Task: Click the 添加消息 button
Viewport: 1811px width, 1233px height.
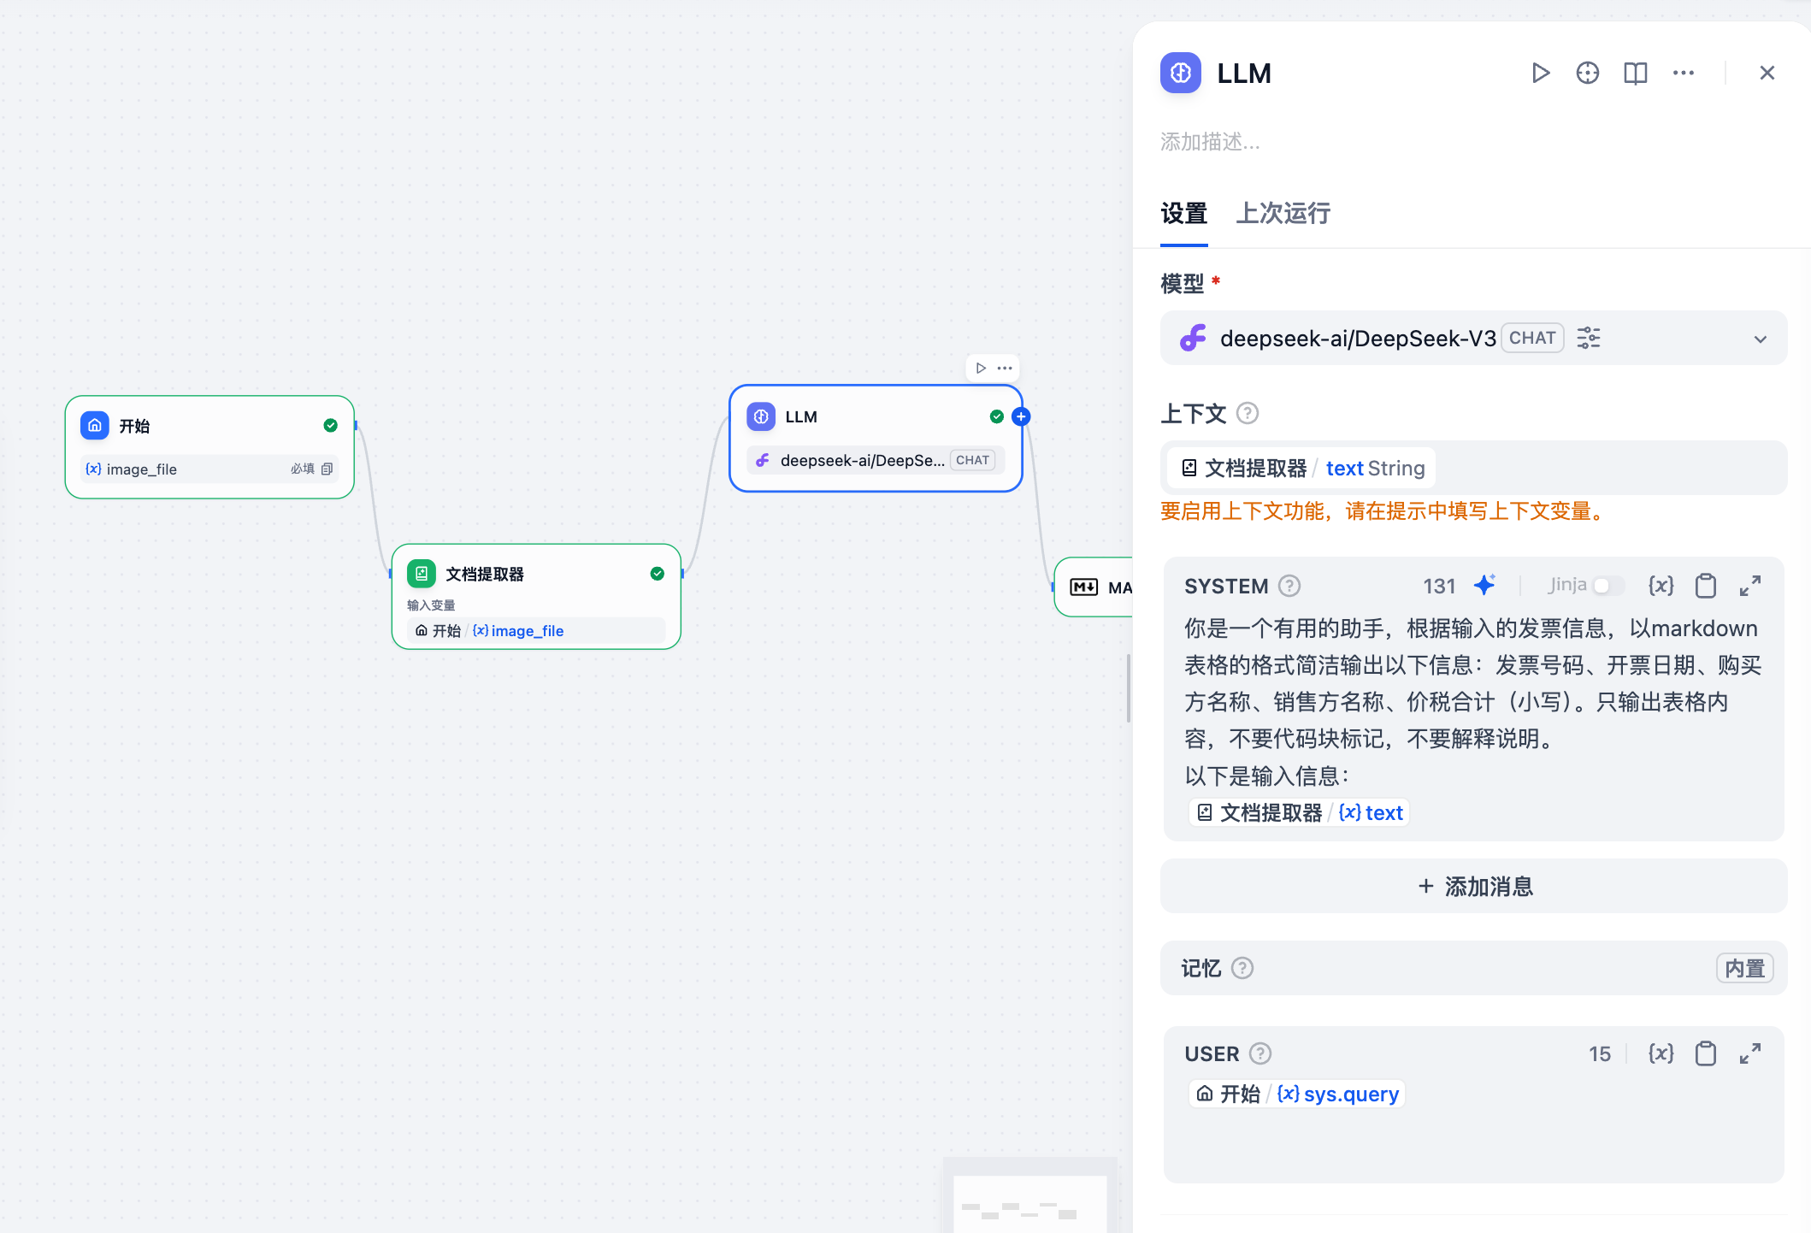Action: (1474, 887)
